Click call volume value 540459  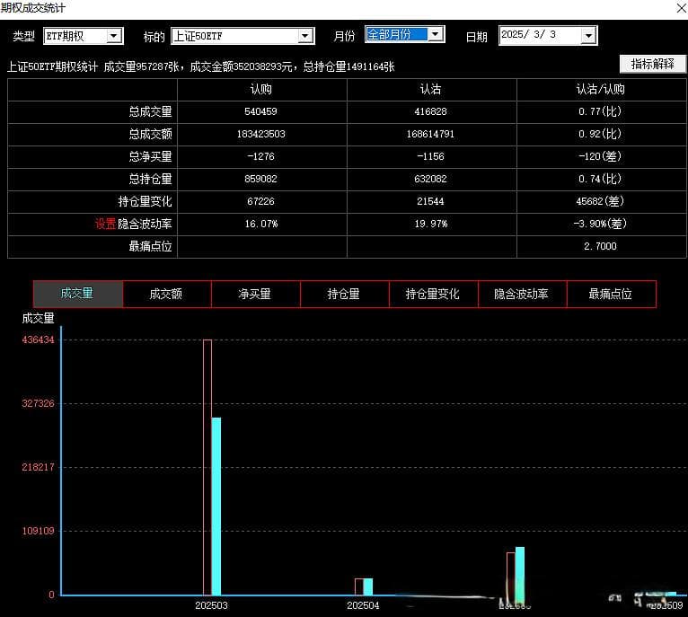coord(261,111)
